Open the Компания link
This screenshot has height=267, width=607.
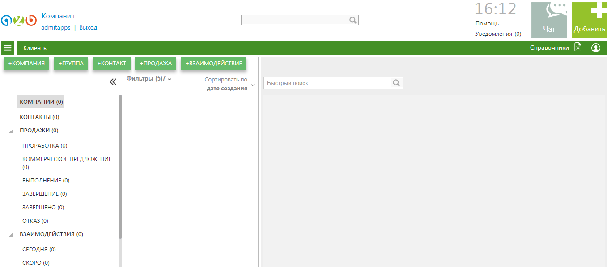[58, 16]
